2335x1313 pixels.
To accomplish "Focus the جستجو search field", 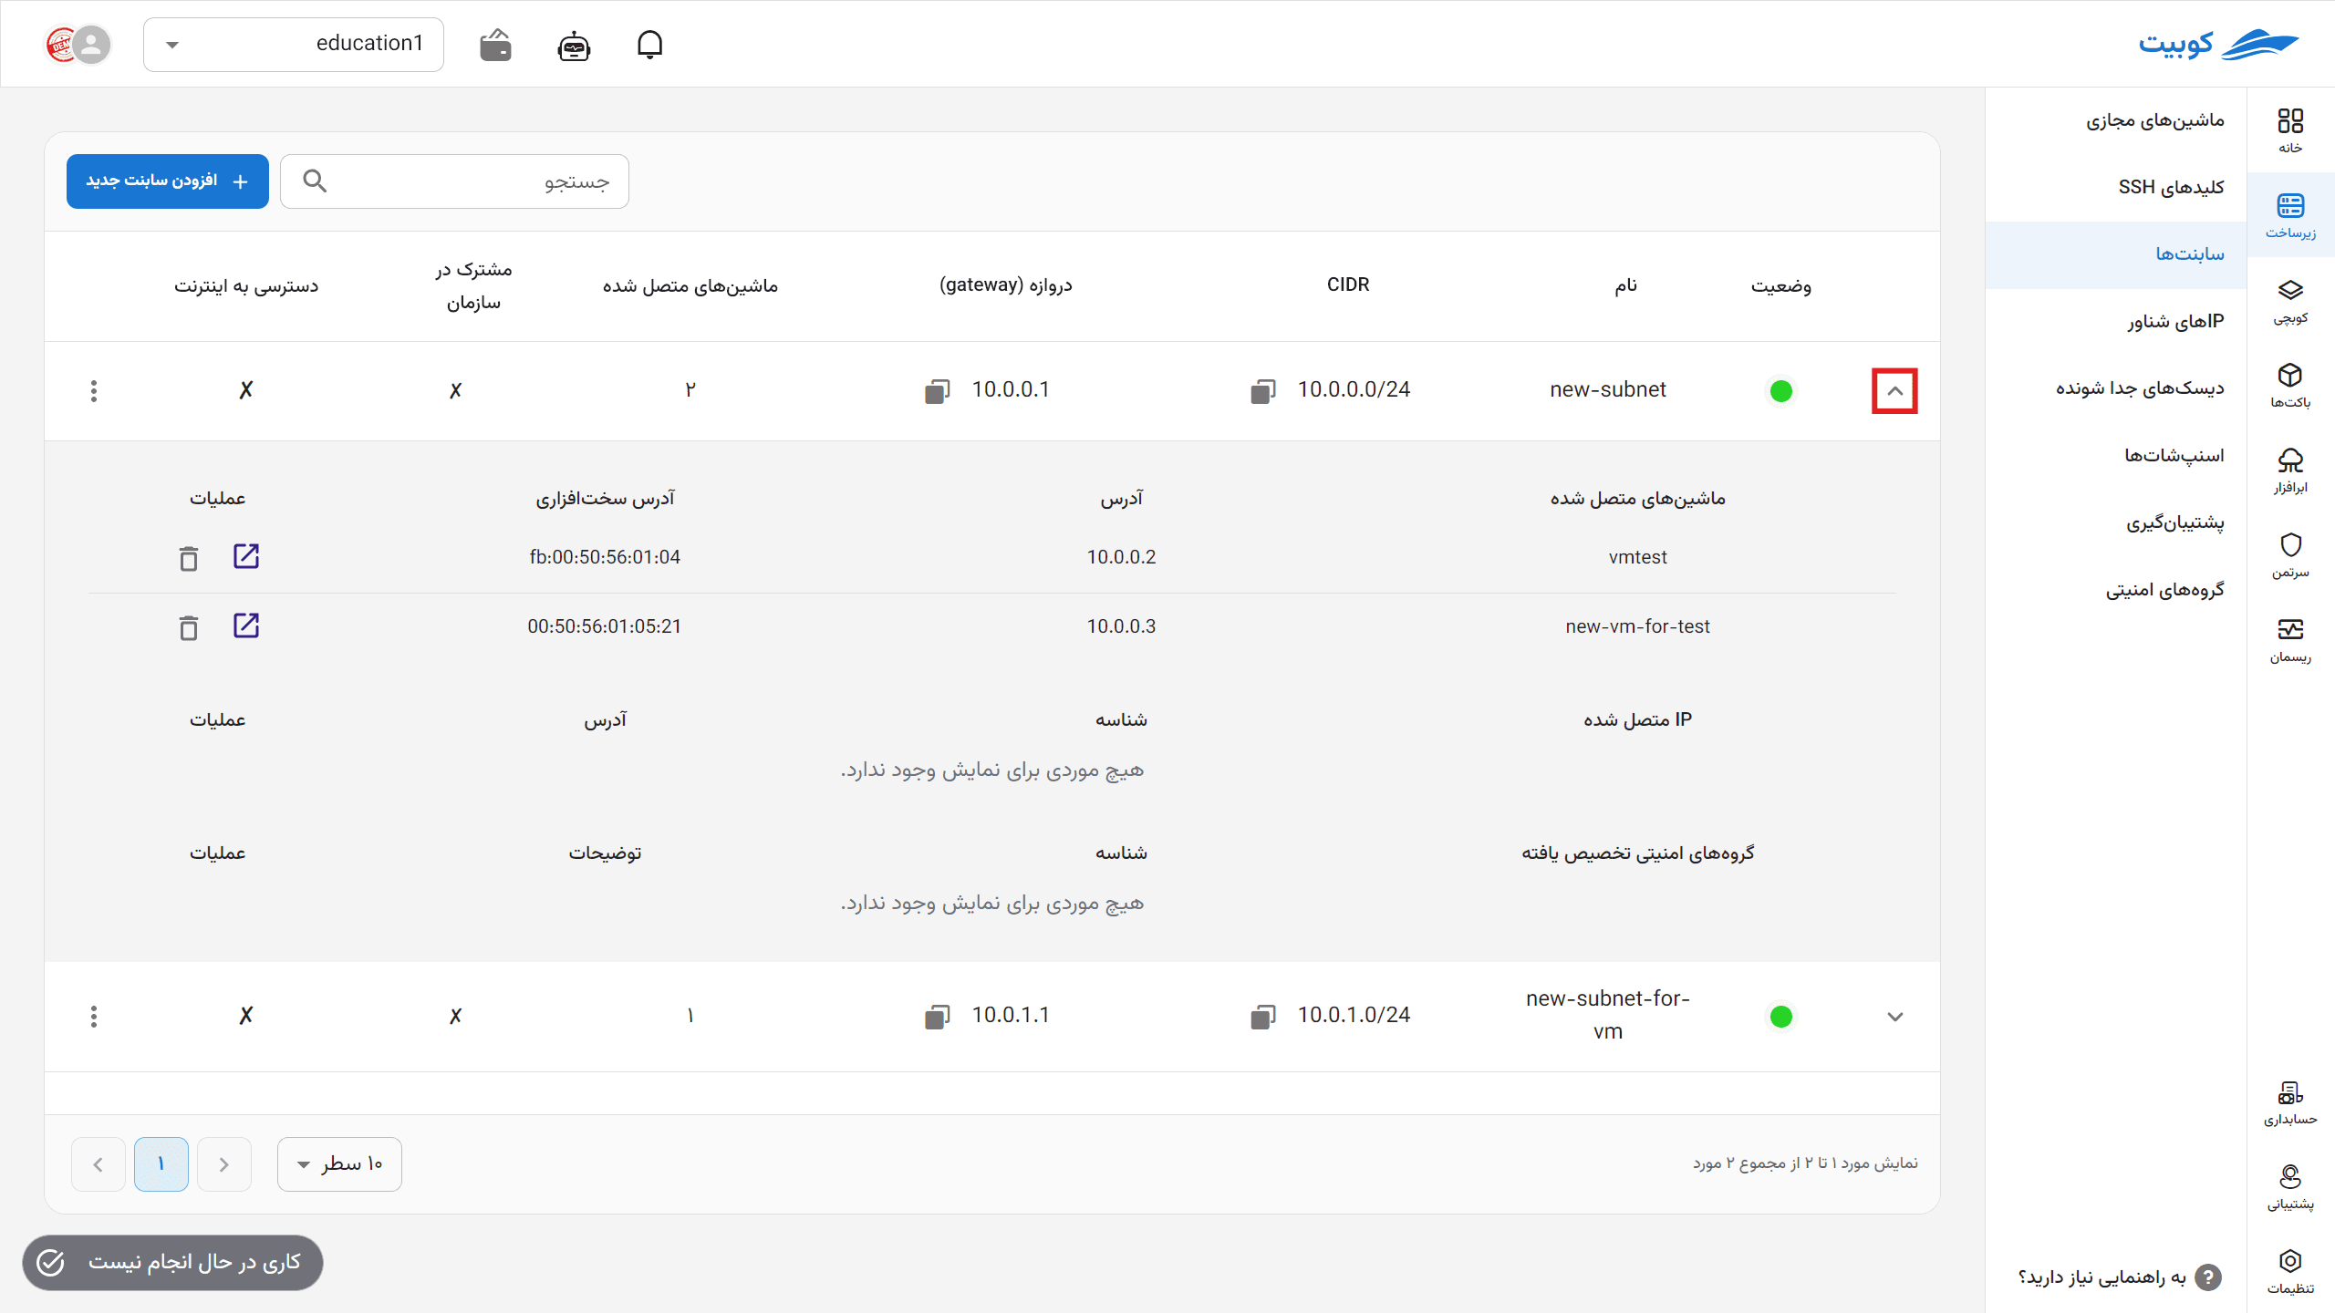I will [454, 181].
